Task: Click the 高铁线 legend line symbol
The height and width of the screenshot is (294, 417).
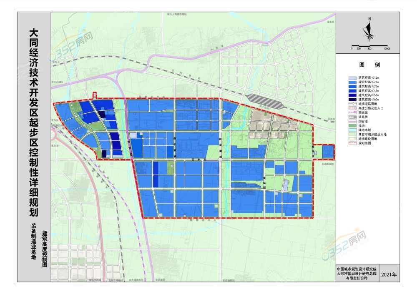Action: [352, 112]
